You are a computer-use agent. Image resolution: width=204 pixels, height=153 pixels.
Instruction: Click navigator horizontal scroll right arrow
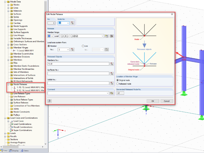pyautogui.click(x=43, y=147)
